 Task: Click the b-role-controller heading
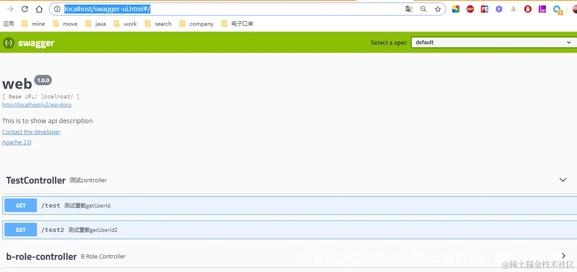coord(41,256)
